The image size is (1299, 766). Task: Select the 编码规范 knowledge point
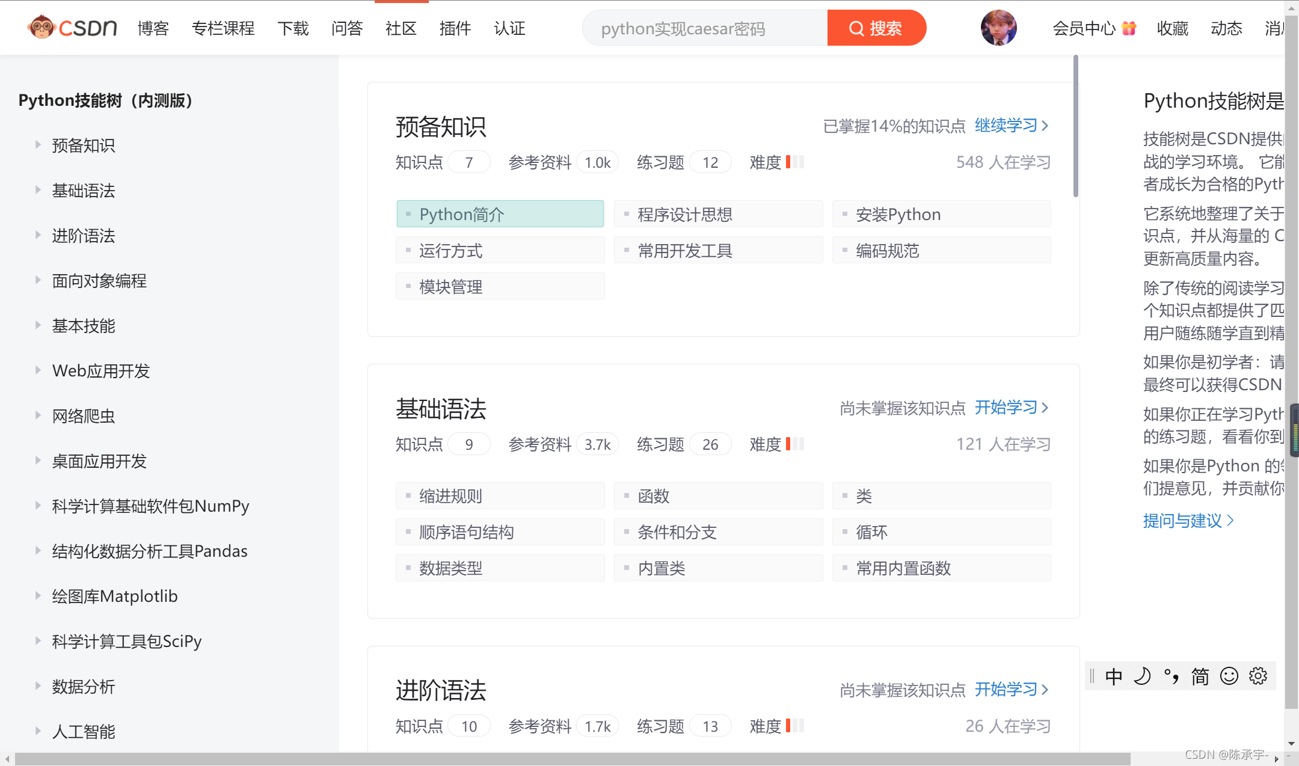942,250
